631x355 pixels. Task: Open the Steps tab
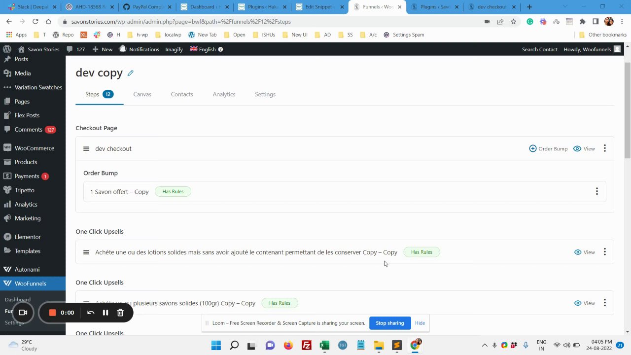(99, 94)
